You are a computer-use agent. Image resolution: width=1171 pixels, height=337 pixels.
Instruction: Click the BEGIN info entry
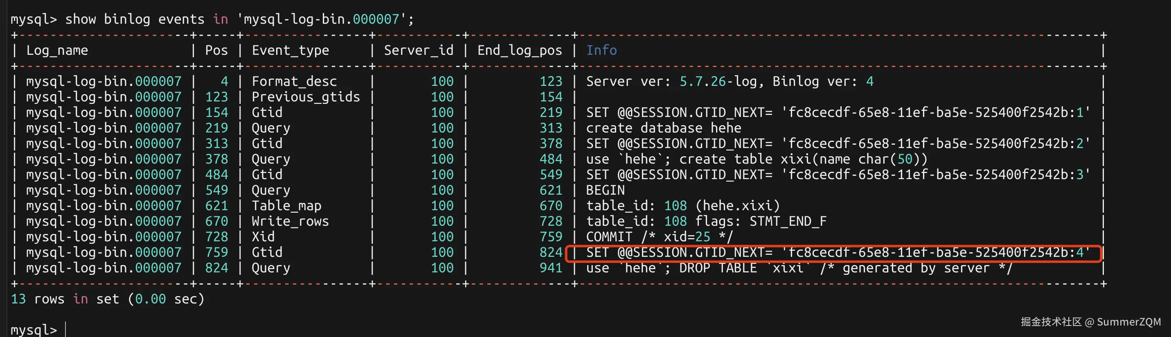pos(605,190)
